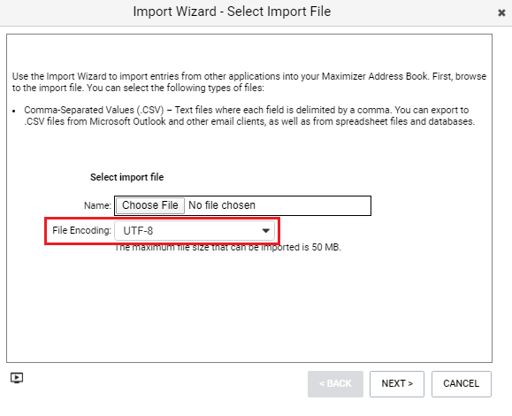Proceed with the NEXT > button
This screenshot has height=416, width=512.
click(397, 383)
